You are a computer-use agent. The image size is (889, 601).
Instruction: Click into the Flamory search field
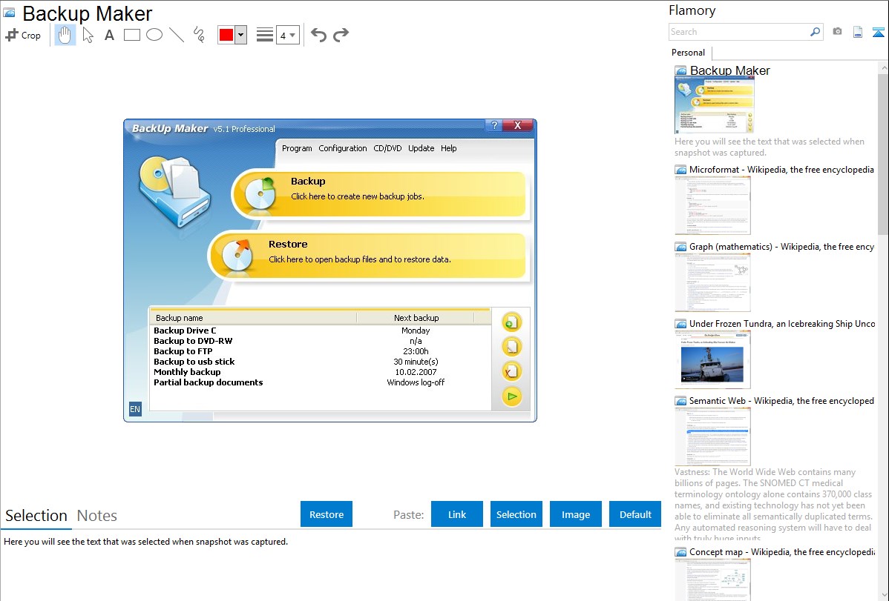tap(738, 32)
